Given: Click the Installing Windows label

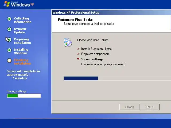Looking at the screenshot, I should pos(21,51).
